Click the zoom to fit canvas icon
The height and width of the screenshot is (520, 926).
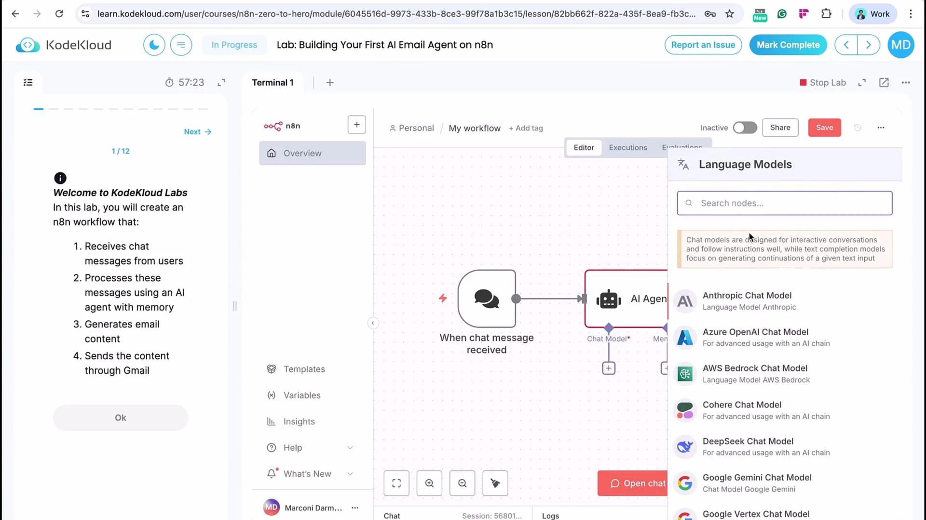[396, 483]
